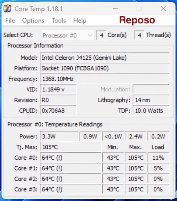This screenshot has height=201, width=177.
Task: Click Core #0 temperature 64°C (!)
Action: pyautogui.click(x=71, y=158)
